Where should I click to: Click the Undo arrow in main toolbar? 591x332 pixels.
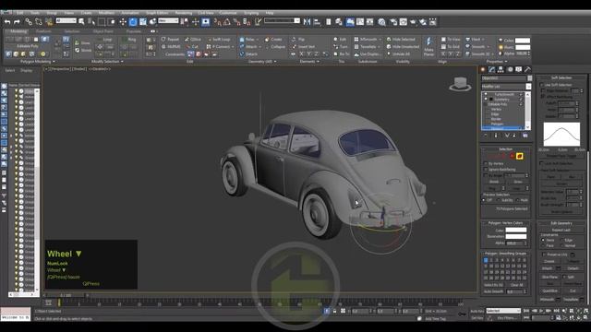(x=7, y=22)
